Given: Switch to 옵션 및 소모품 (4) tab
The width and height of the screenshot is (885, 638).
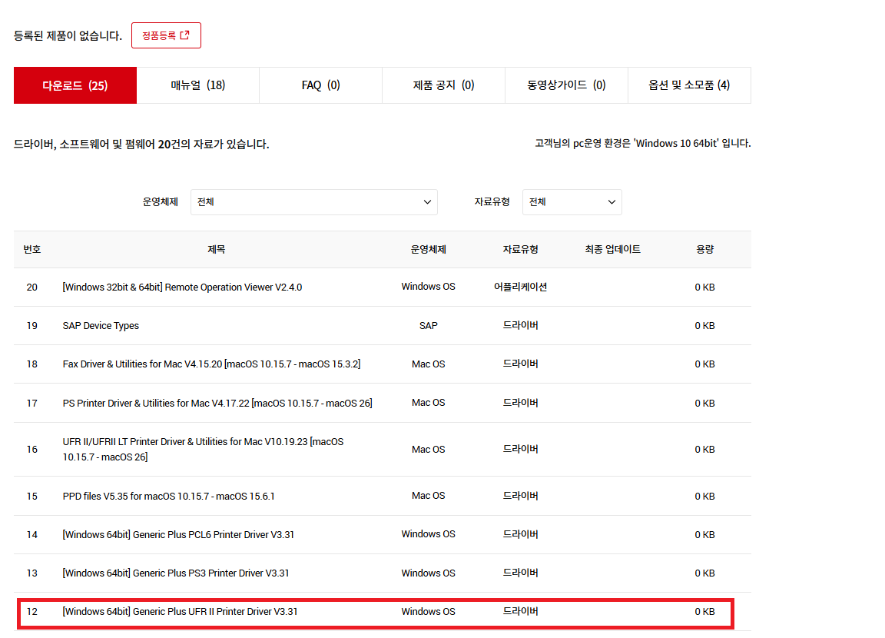Looking at the screenshot, I should coord(689,85).
